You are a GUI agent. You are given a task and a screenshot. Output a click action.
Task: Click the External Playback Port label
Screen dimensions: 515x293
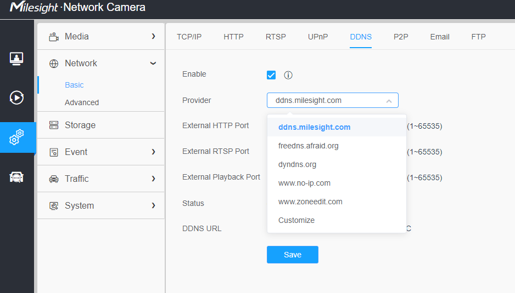pos(221,177)
